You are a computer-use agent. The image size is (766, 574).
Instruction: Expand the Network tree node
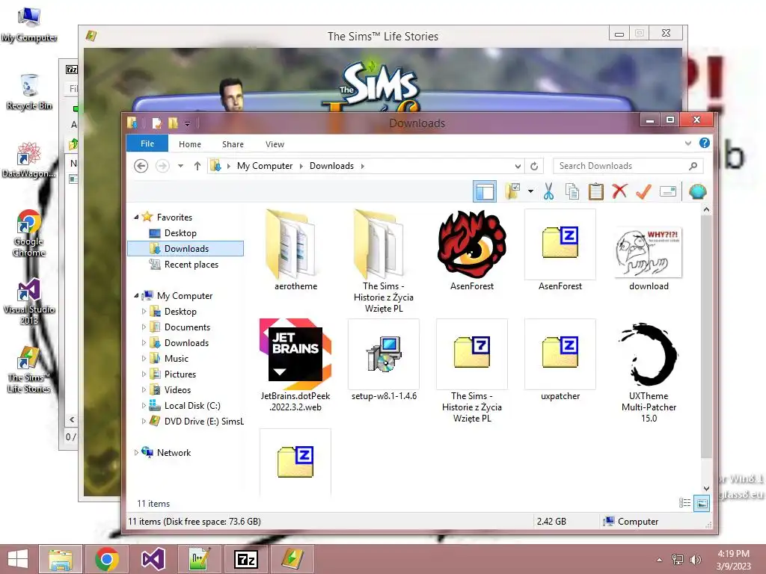(136, 452)
